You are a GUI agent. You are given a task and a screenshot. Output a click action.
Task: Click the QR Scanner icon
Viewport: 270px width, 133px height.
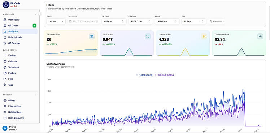[x=5, y=43]
